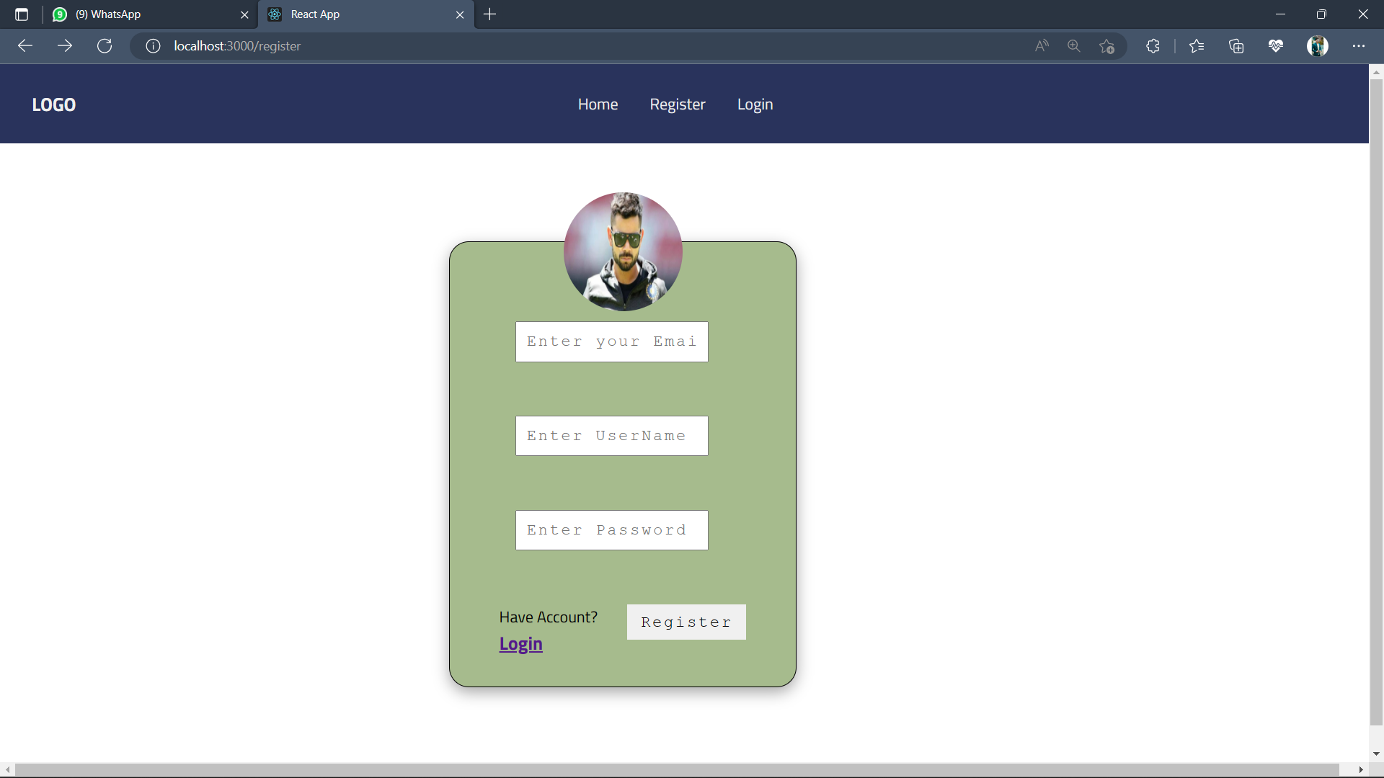Image resolution: width=1384 pixels, height=778 pixels.
Task: Open the Login link below Have Account
Action: coord(520,643)
